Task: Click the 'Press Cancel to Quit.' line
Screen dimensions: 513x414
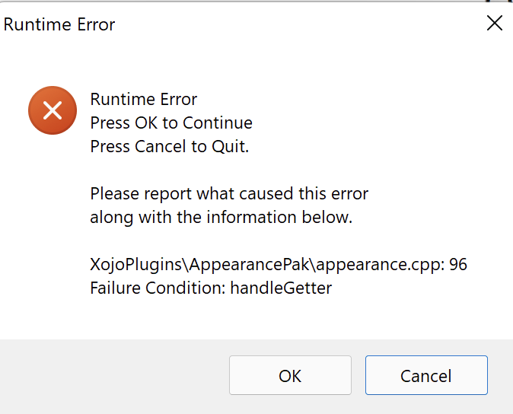Action: [170, 147]
